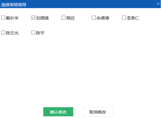Close the 选择带班领导 dialog with X
The width and height of the screenshot is (161, 118).
158,4
